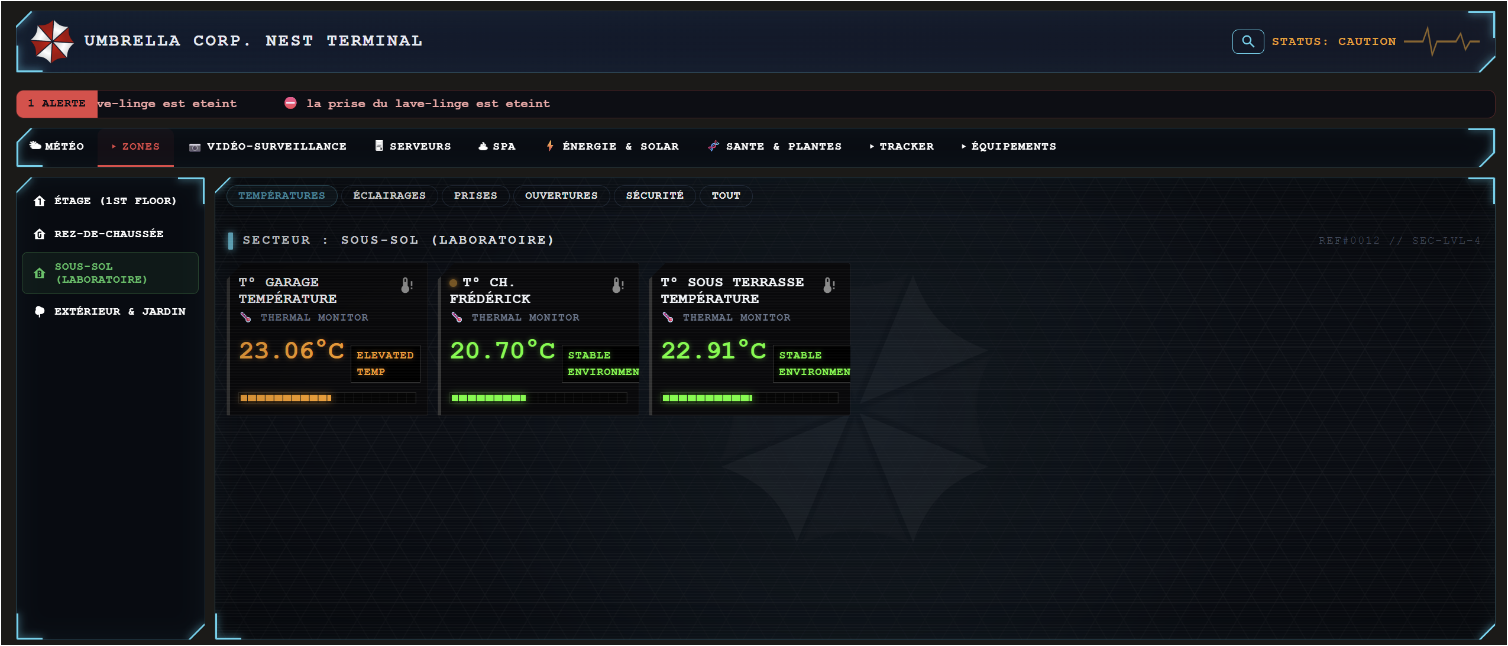The height and width of the screenshot is (646, 1508).
Task: Click Stable Environment label on Ch. Frédérick card
Action: click(x=601, y=363)
